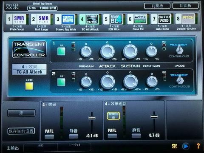Flip channel 1 Transient/Continuous mode switch
The width and height of the screenshot is (204, 153).
(179, 50)
